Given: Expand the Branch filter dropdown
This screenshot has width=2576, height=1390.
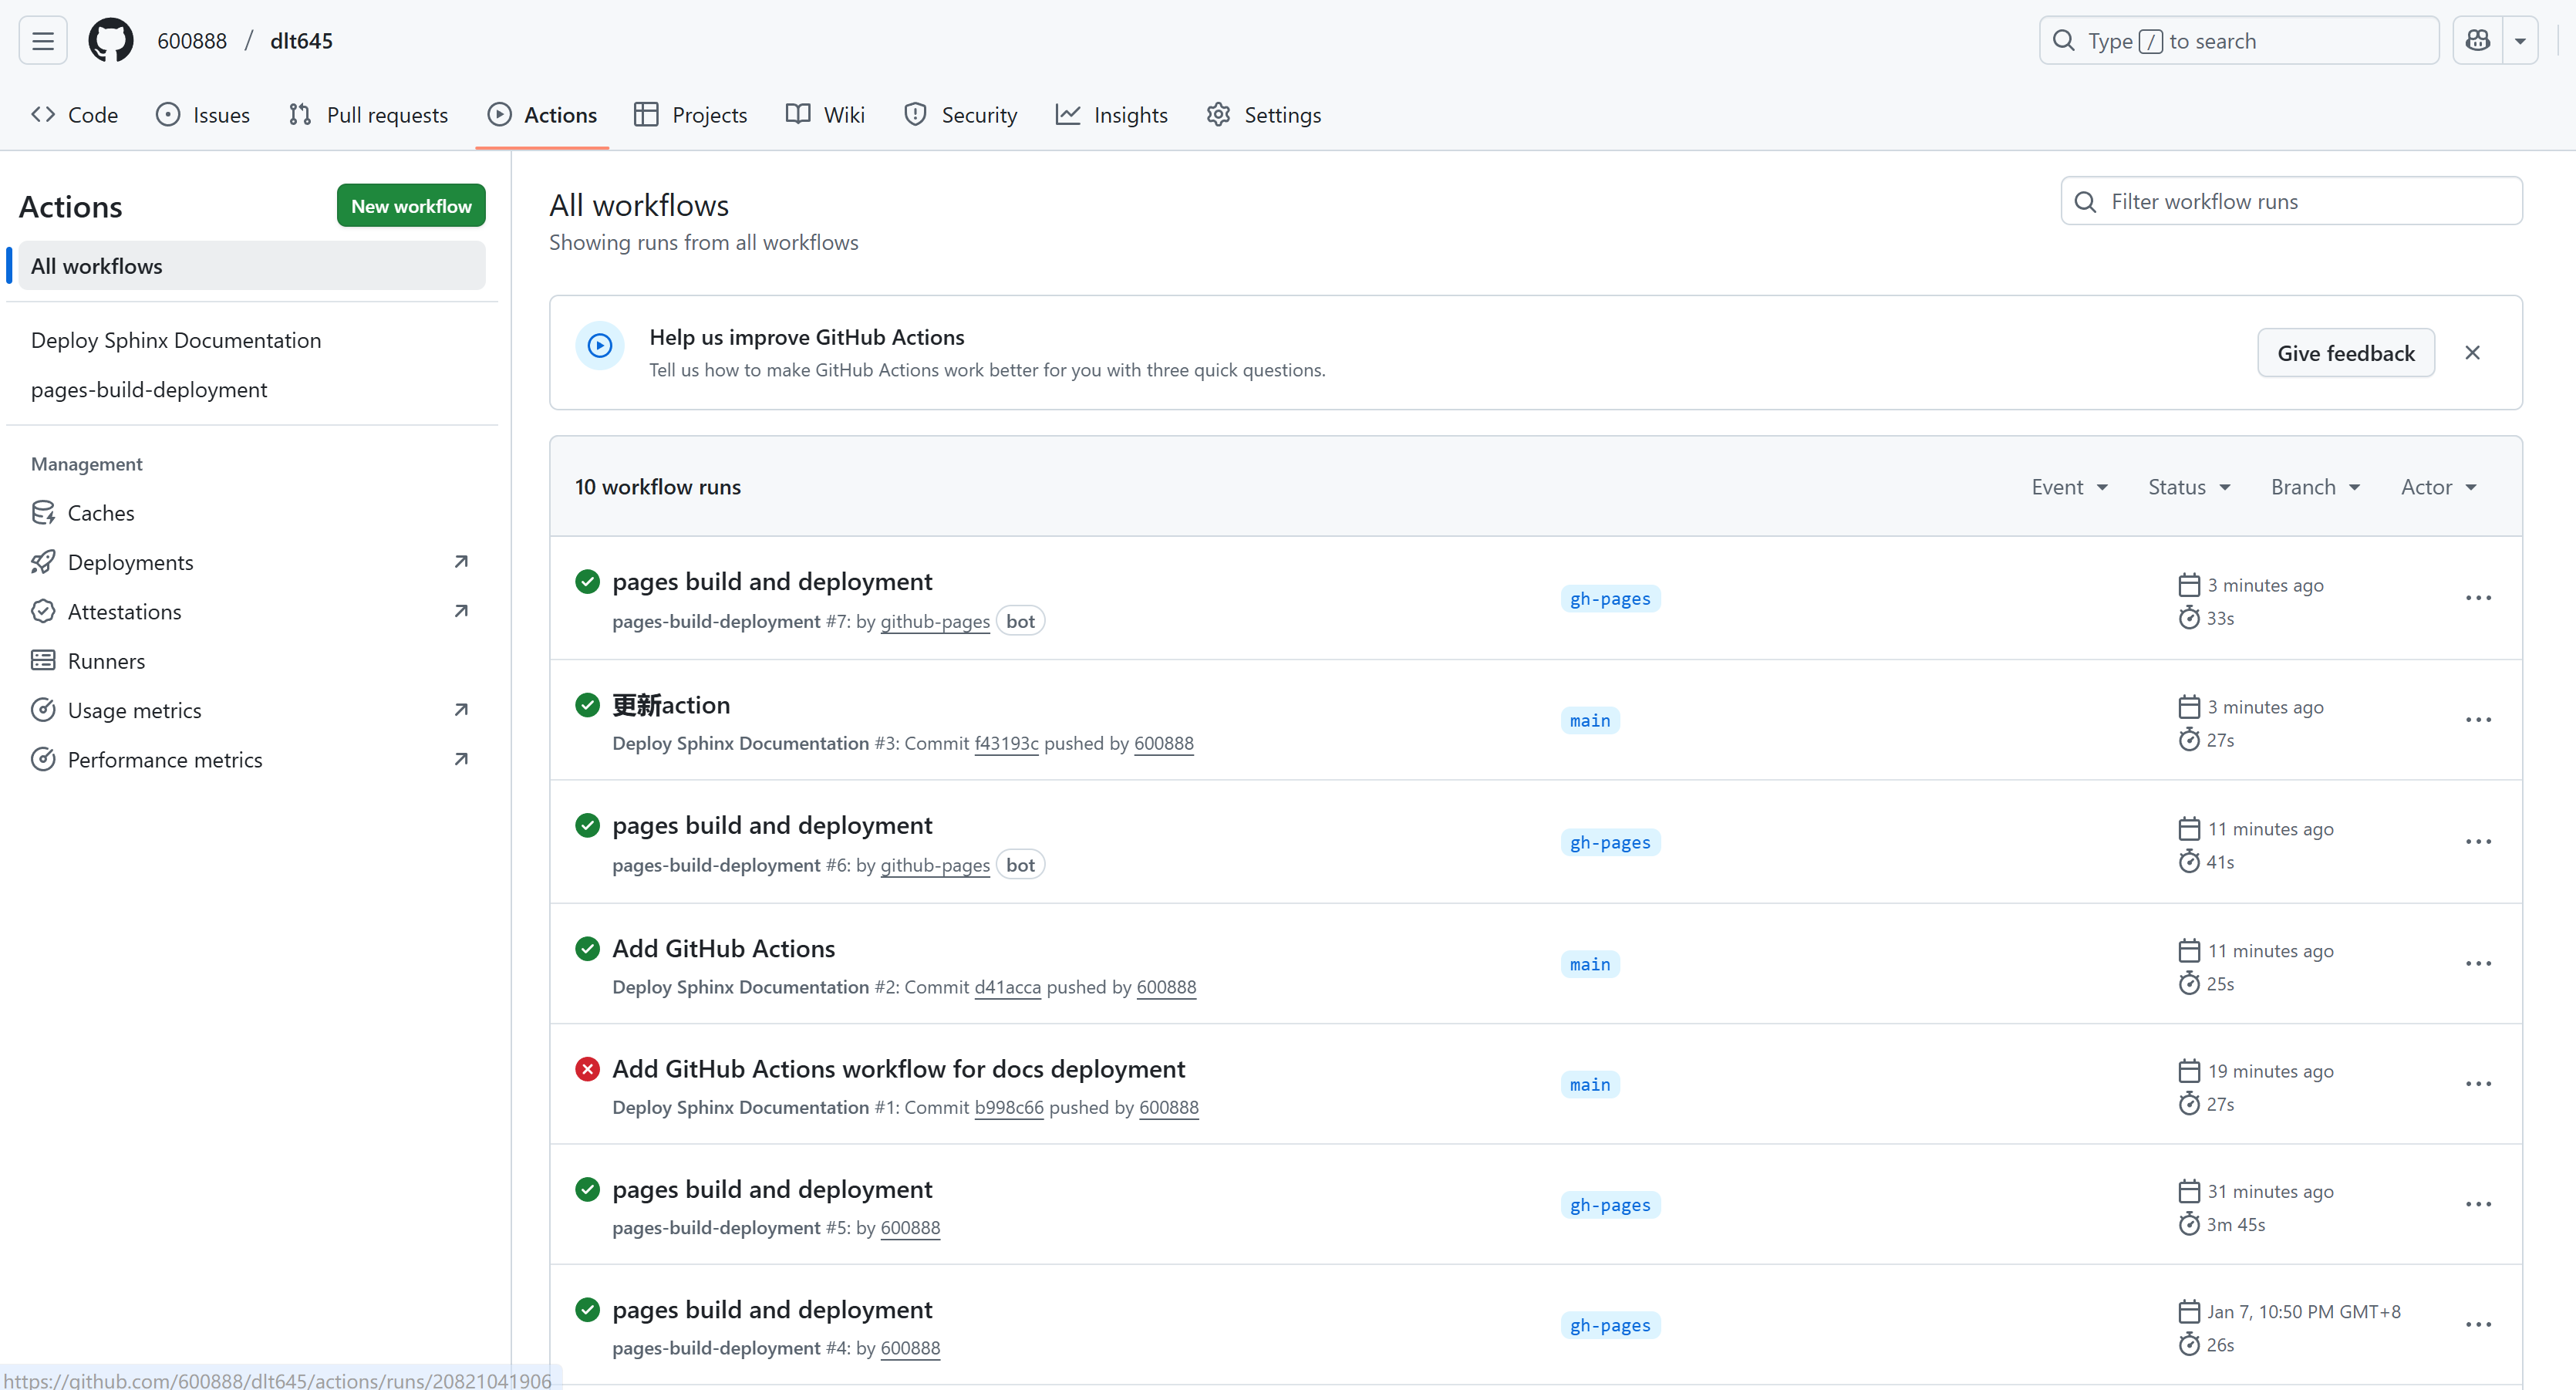Looking at the screenshot, I should click(x=2315, y=487).
